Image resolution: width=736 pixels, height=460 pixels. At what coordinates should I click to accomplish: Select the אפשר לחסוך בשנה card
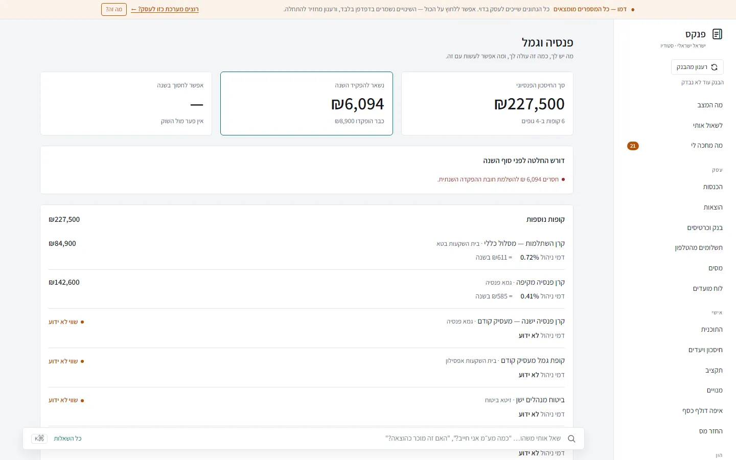[126, 104]
